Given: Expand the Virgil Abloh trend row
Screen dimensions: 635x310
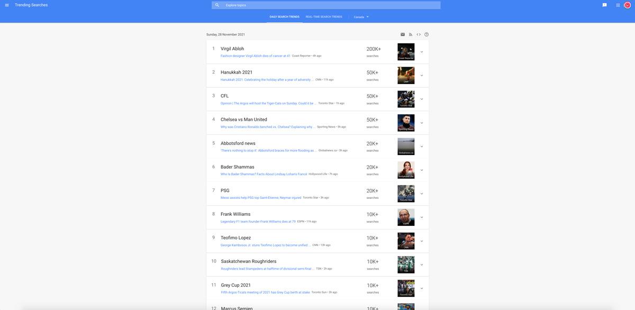Looking at the screenshot, I should (x=422, y=52).
